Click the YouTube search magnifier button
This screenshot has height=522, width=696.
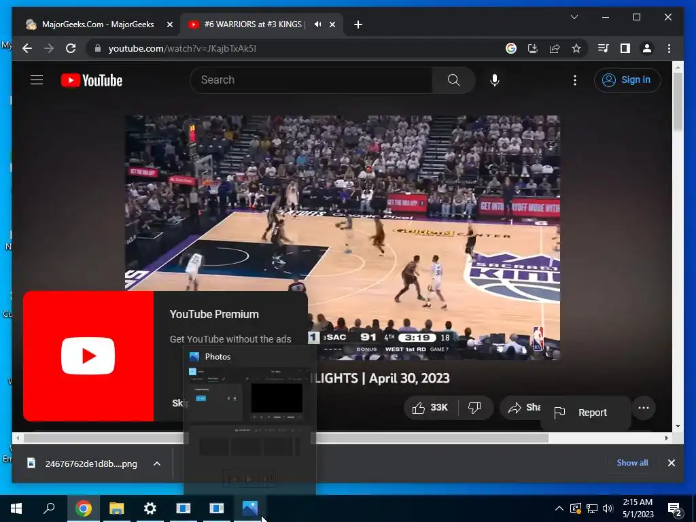click(453, 80)
